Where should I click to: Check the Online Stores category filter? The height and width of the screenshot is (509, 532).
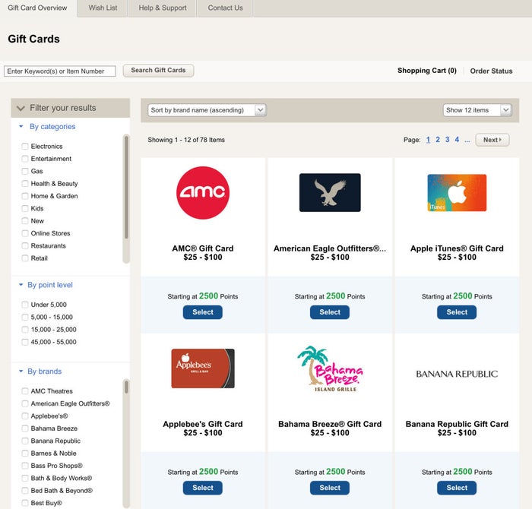coord(25,233)
